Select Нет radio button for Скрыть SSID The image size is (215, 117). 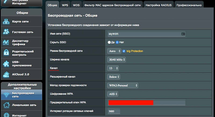point(117,42)
